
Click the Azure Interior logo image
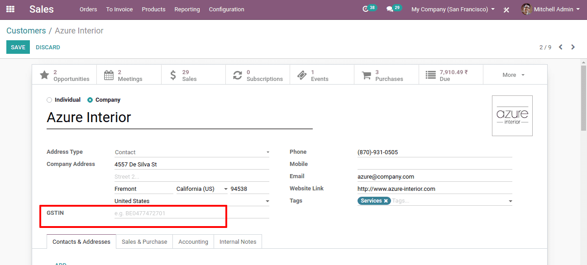tap(512, 116)
